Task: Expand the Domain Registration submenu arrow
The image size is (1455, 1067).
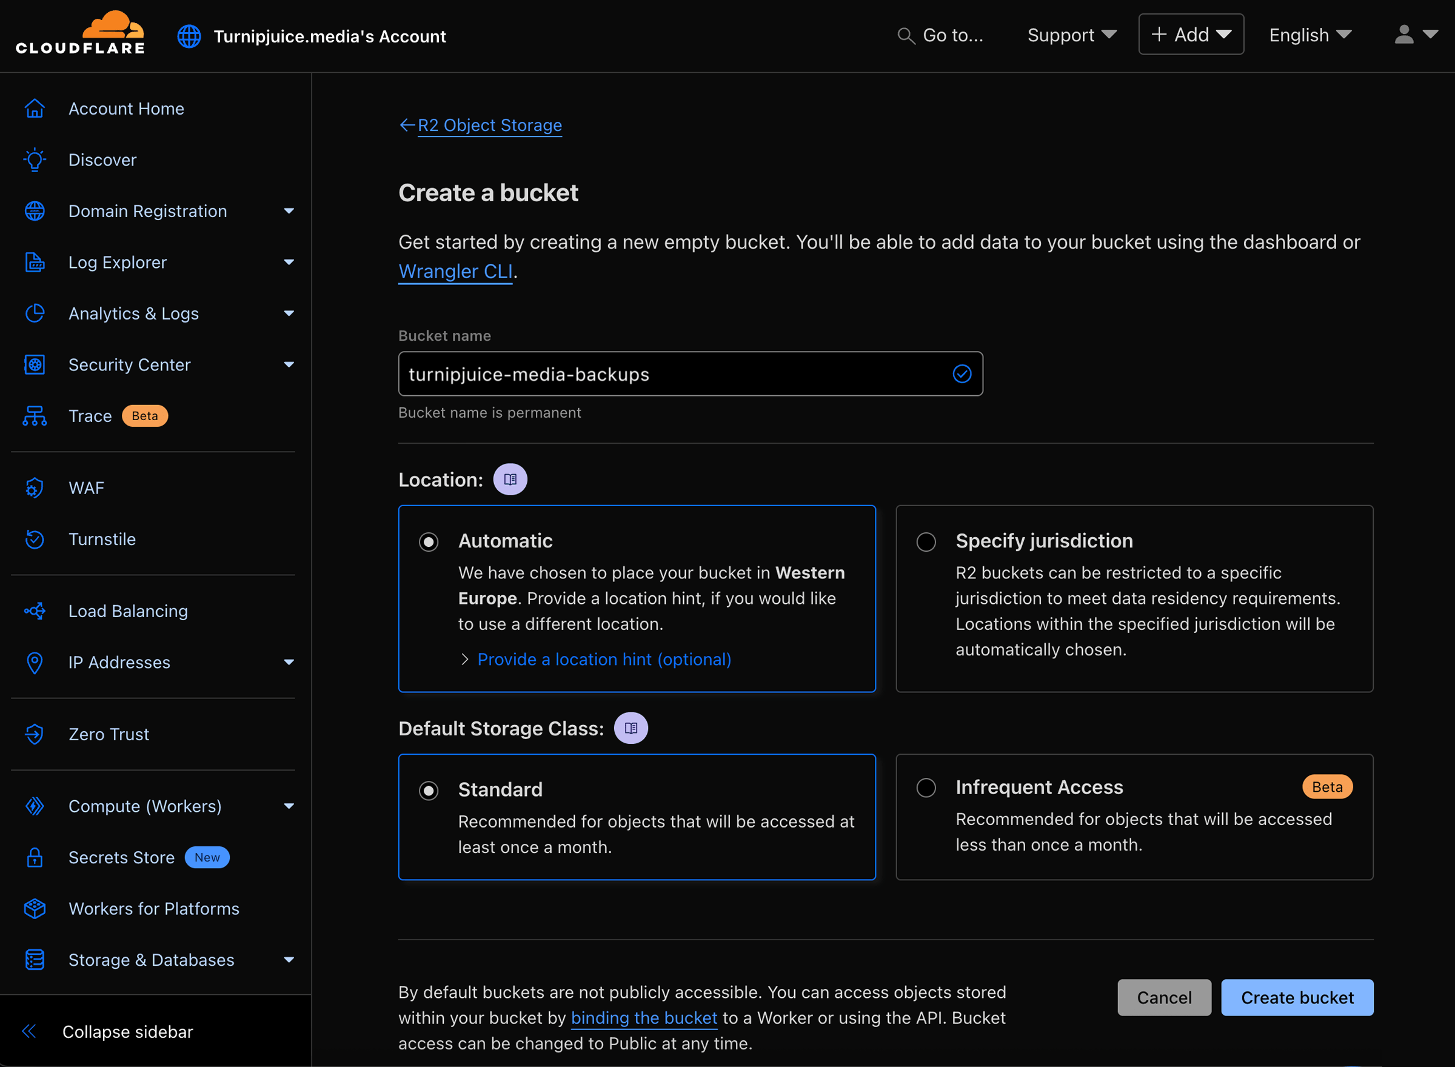Action: pos(289,211)
